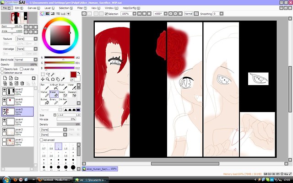Hide Layer4 with its eye icon
The width and height of the screenshot is (293, 183).
point(4,120)
